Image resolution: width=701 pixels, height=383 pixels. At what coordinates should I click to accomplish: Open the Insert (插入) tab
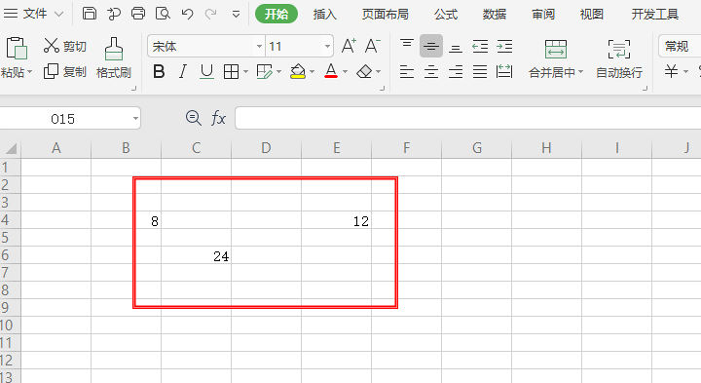324,15
